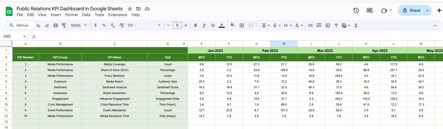Open the Help menu
The image size is (443, 129).
tap(135, 15)
